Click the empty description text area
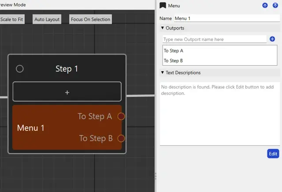 [220, 114]
